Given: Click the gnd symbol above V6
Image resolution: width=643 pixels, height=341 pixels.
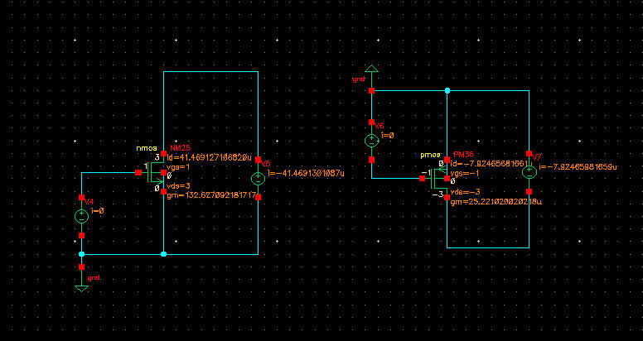Looking at the screenshot, I should point(372,70).
